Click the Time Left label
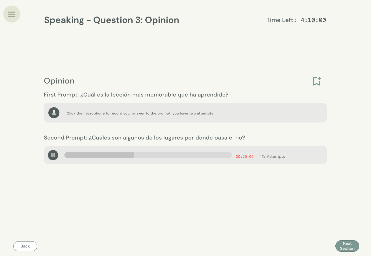 coord(281,20)
